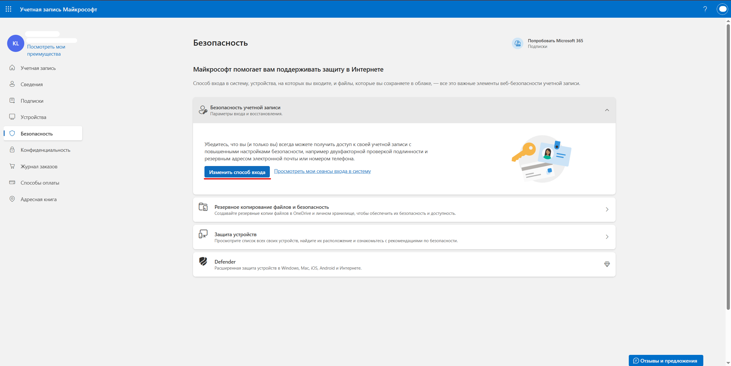
Task: Go to Способы оплаты in the sidebar
Action: point(43,183)
